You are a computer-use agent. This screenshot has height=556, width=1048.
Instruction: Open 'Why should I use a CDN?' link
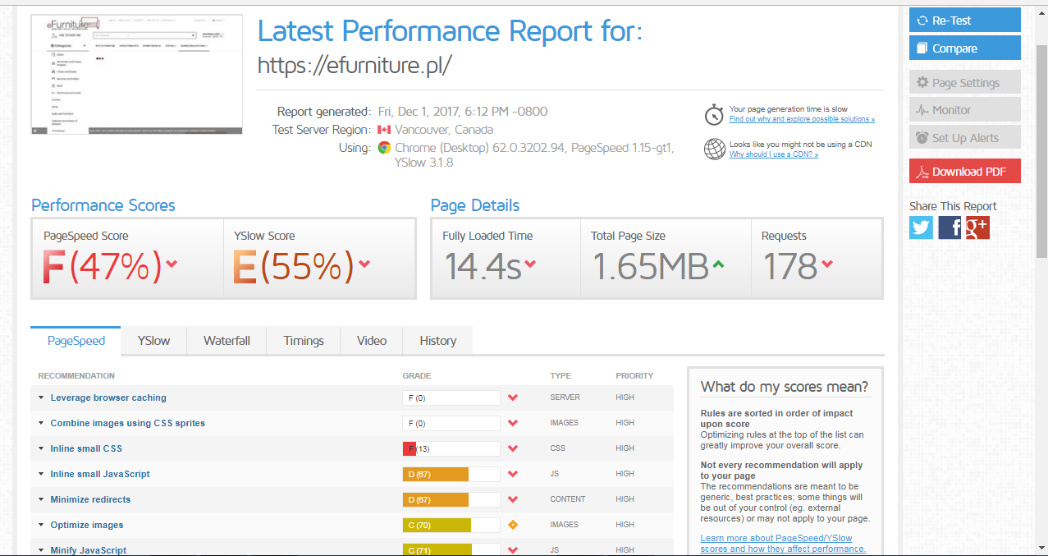(773, 154)
